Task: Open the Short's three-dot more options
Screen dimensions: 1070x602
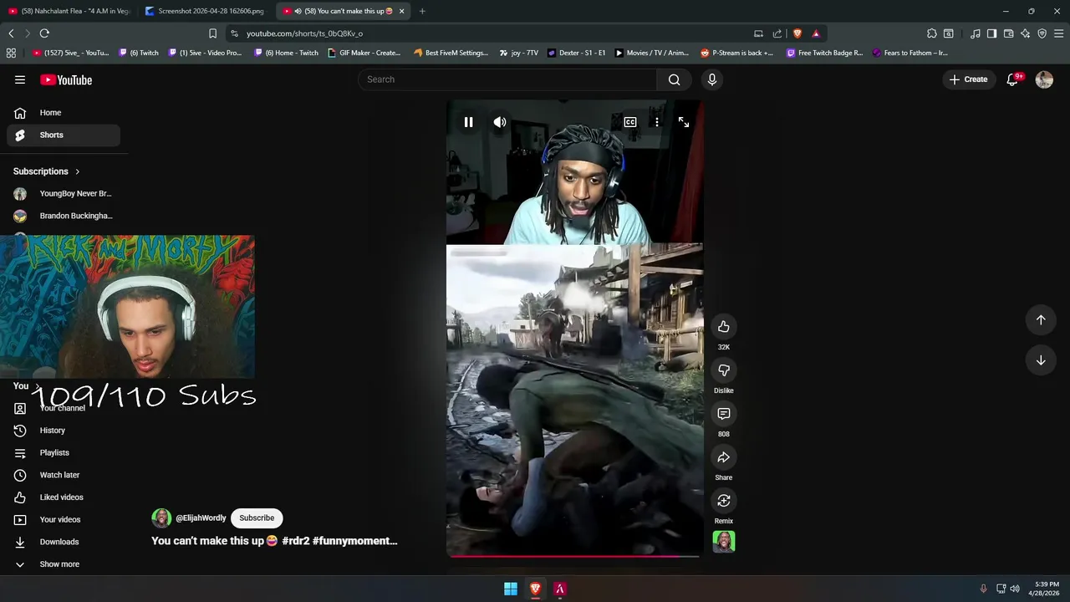Action: (x=657, y=122)
